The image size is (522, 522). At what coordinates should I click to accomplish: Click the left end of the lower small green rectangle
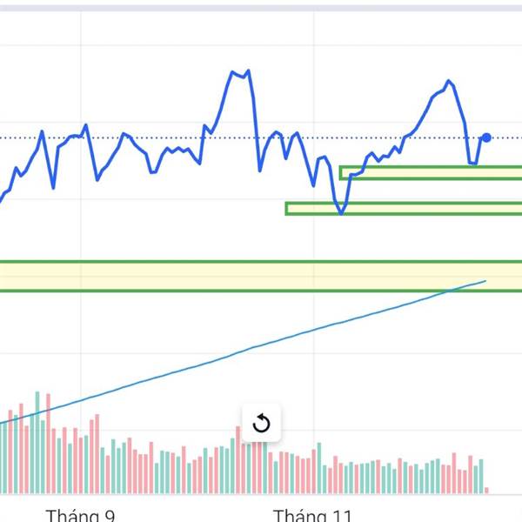pyautogui.click(x=287, y=208)
